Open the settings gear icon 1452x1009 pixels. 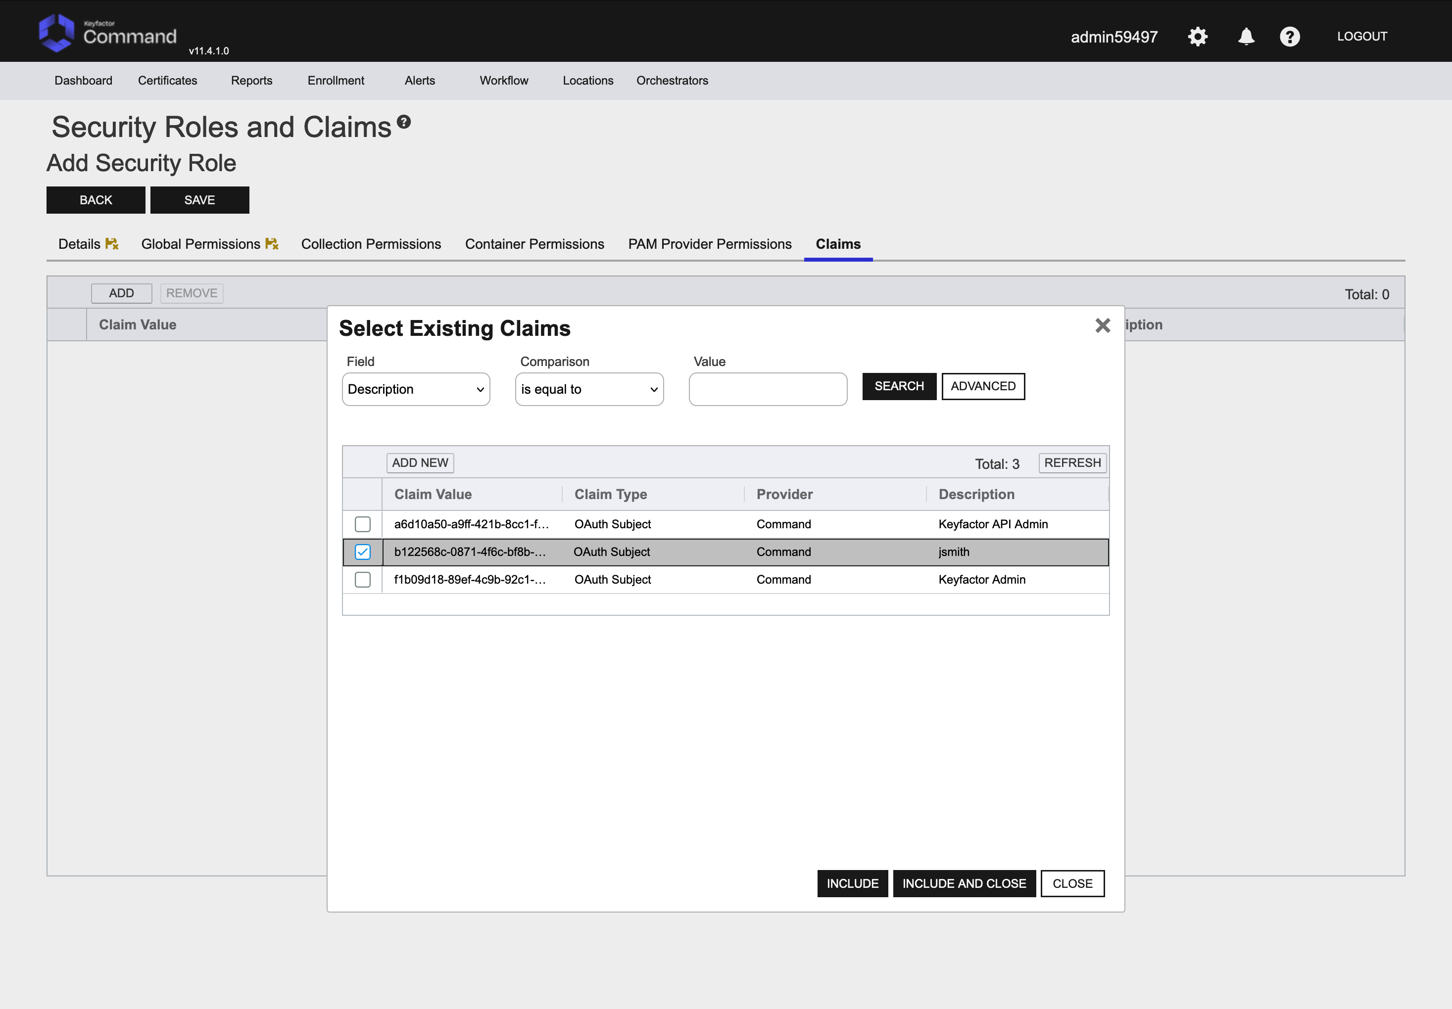pos(1197,37)
